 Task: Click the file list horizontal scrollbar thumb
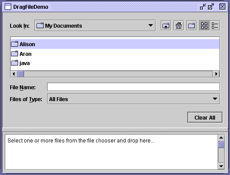[21, 74]
